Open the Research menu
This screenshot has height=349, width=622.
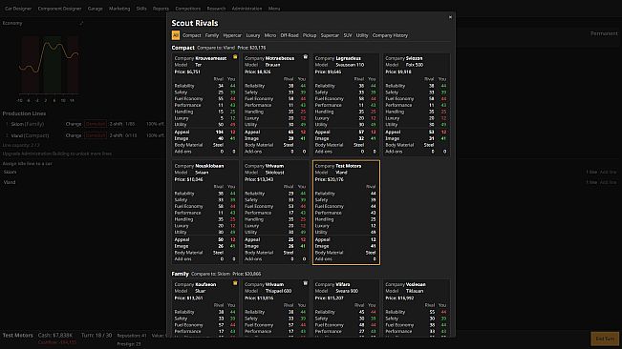pos(216,9)
